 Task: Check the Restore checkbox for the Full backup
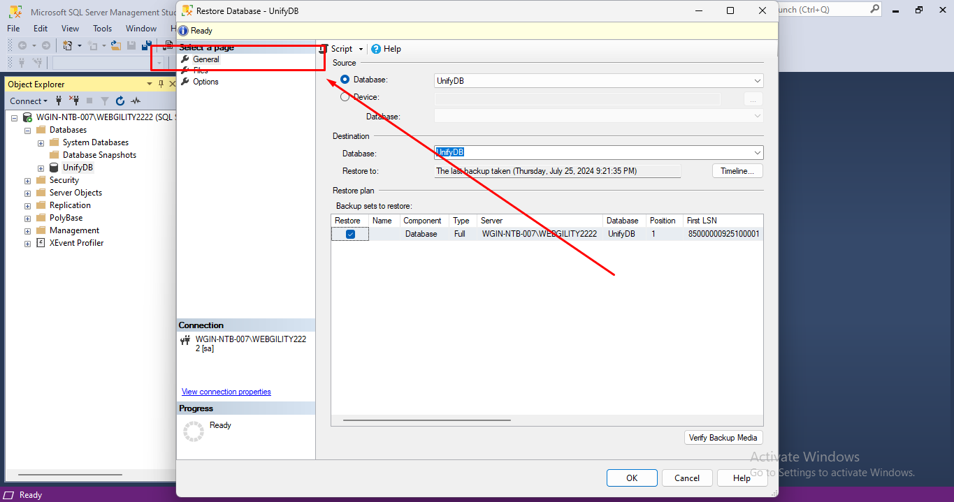(349, 234)
